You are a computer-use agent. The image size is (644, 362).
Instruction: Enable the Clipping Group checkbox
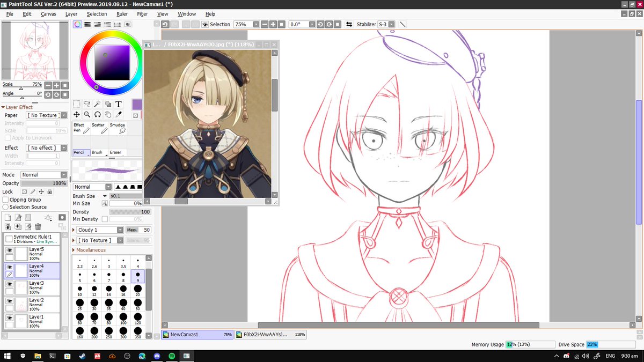click(5, 199)
